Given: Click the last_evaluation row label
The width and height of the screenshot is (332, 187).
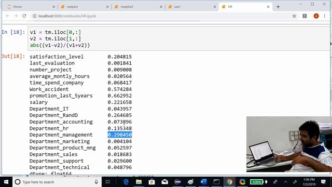Looking at the screenshot, I should (52, 63).
